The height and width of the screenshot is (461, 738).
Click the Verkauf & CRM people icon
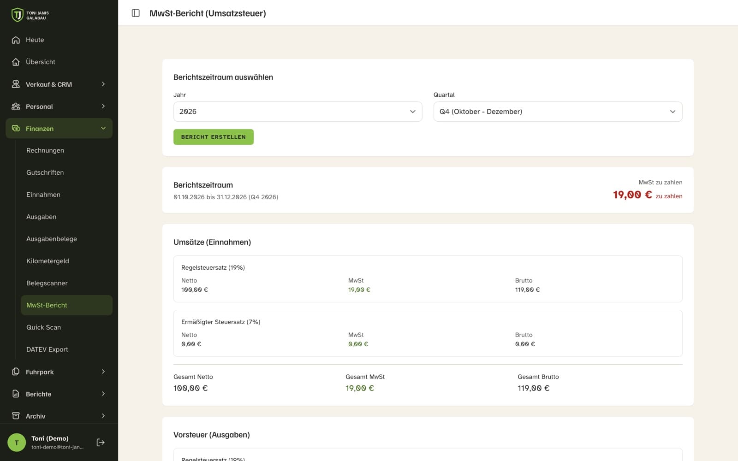[16, 84]
